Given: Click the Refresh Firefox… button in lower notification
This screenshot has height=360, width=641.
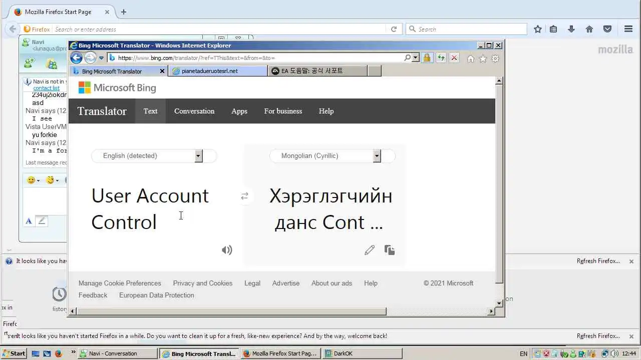Looking at the screenshot, I should [x=598, y=336].
